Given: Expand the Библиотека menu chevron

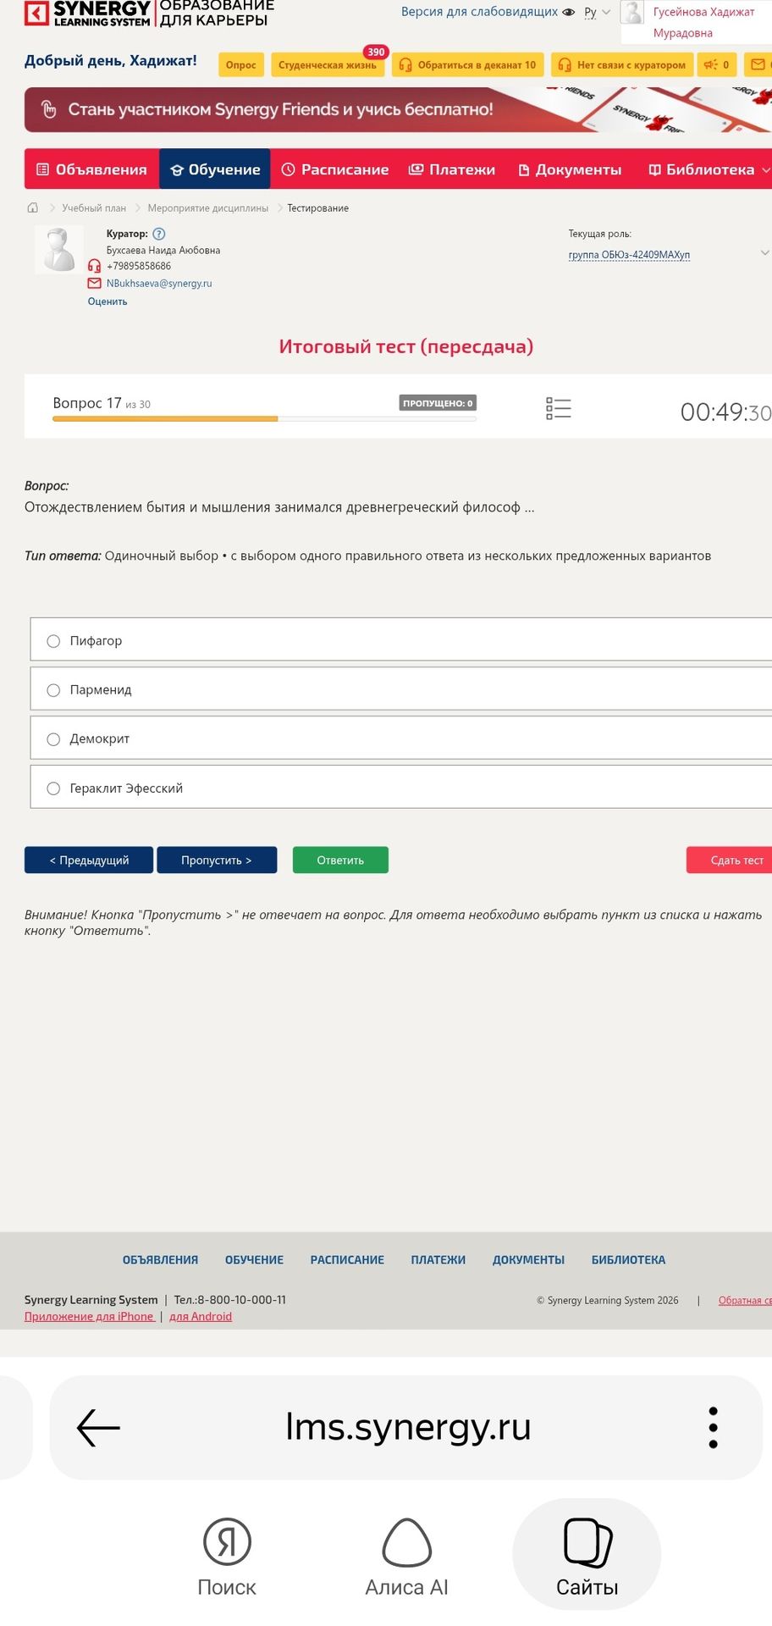Looking at the screenshot, I should click(766, 170).
